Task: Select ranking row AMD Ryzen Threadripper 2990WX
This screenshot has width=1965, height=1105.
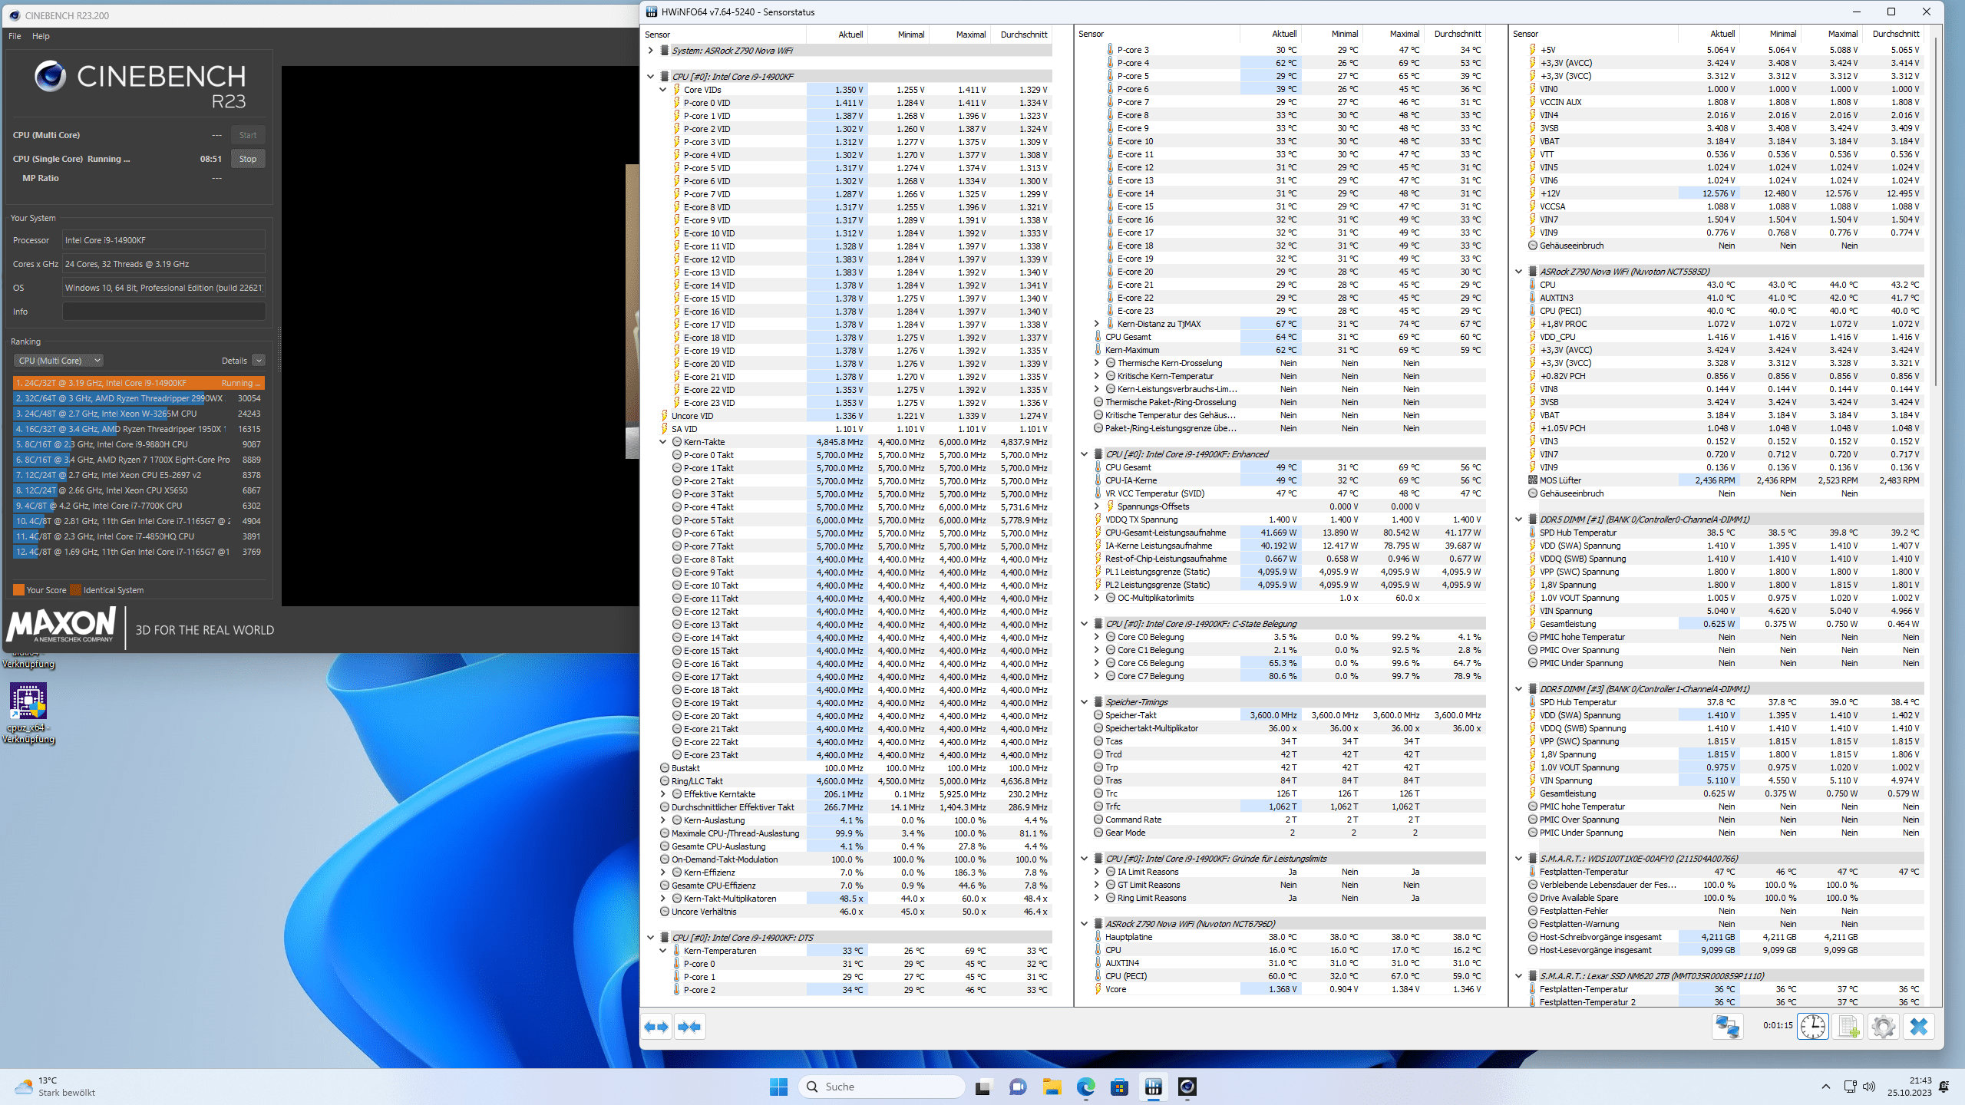Action: (x=138, y=398)
